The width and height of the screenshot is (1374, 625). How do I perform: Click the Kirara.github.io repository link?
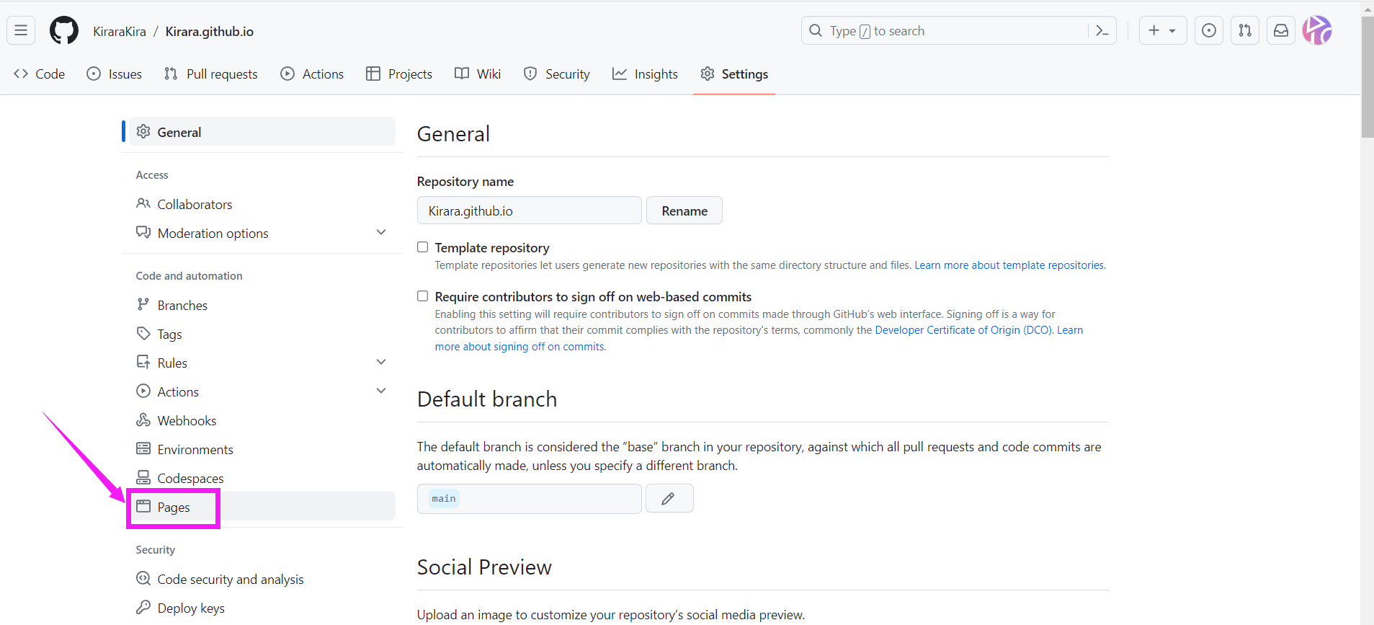tap(210, 31)
